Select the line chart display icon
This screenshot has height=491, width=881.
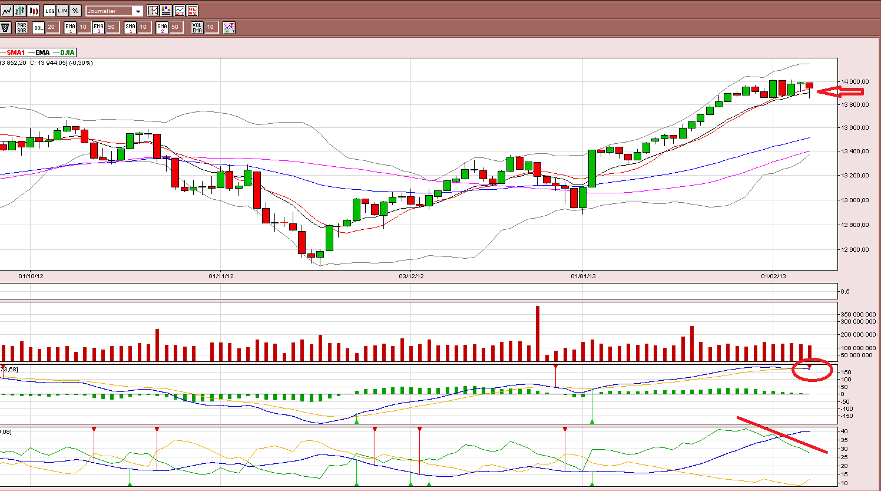(x=7, y=11)
